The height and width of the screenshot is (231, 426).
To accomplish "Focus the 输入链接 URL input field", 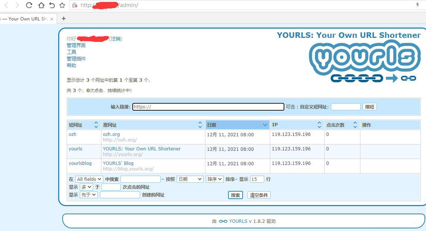I will coord(208,107).
